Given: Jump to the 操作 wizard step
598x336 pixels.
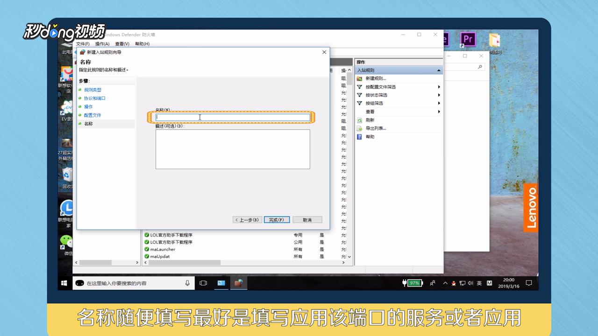Looking at the screenshot, I should [88, 107].
